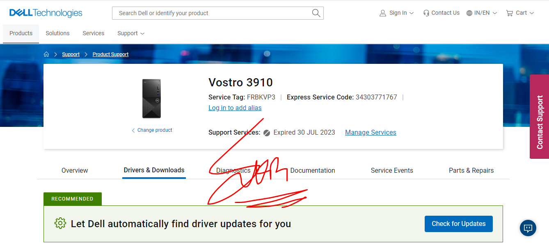Click the Manage Services link
Viewport: 549px width, 246px height.
click(371, 132)
